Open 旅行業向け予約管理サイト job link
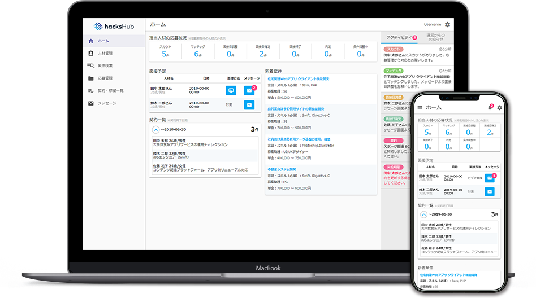This screenshot has height=298, width=536. (297, 108)
